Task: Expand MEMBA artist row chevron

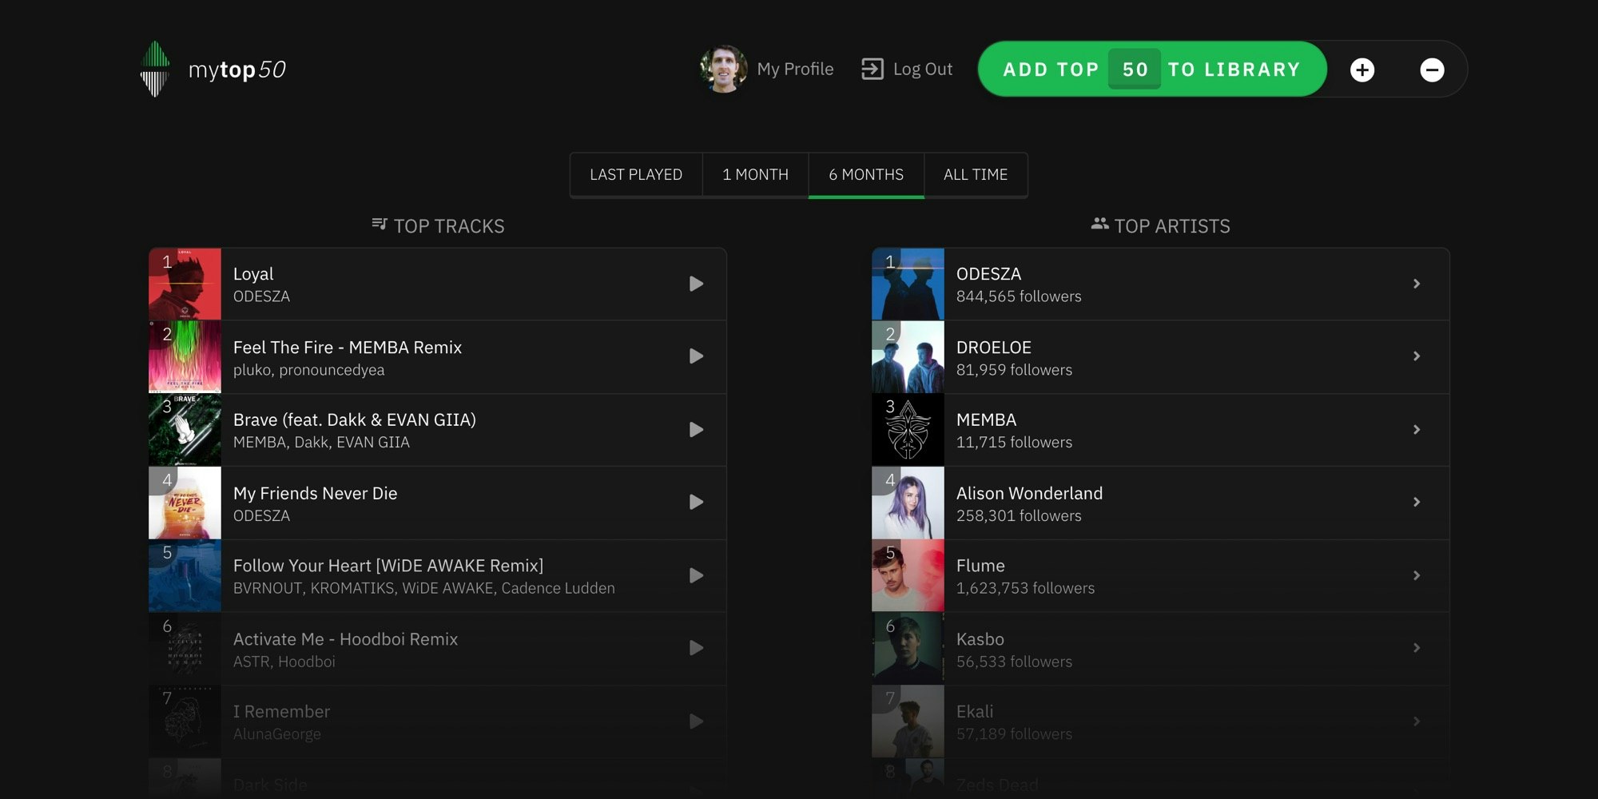Action: tap(1417, 430)
